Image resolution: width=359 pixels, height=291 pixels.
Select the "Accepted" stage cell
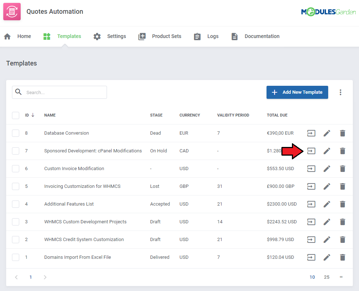(x=160, y=204)
